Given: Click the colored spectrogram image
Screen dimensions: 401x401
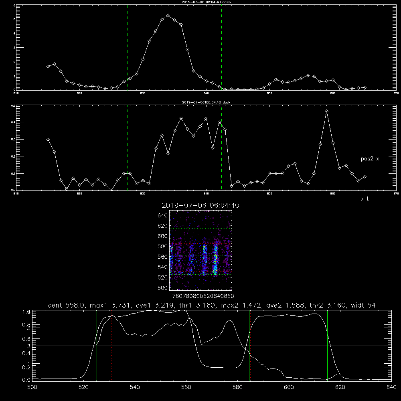Looking at the screenshot, I should pos(200,250).
